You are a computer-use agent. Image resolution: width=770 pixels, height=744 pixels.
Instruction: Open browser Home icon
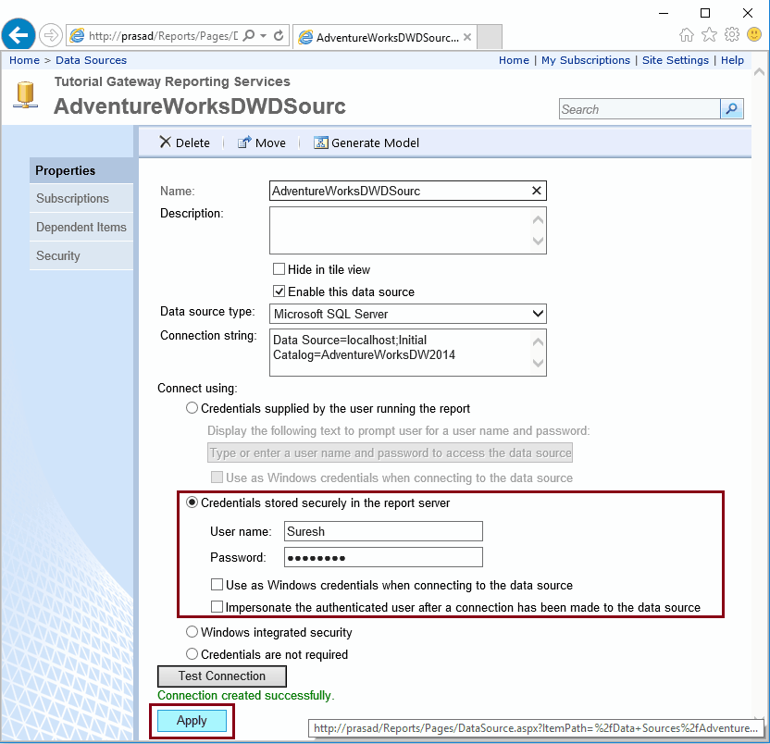coord(687,35)
